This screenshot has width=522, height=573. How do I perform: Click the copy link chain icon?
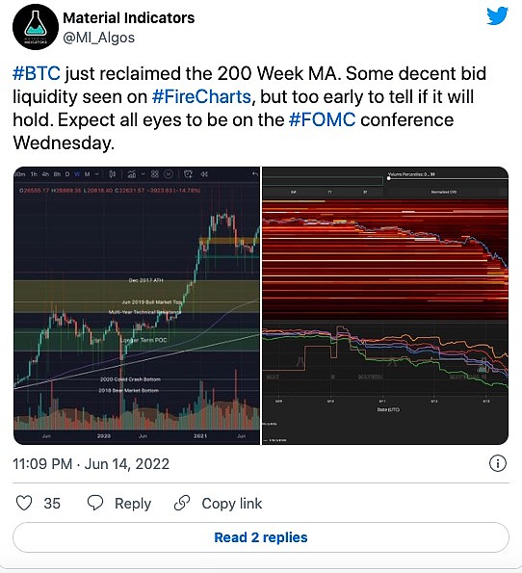point(182,503)
